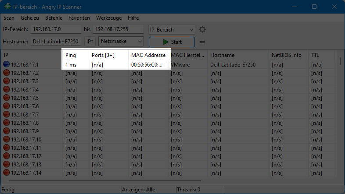Click the IP↑ button next to hostname
Viewport: 345px width, 194px height.
(x=90, y=42)
